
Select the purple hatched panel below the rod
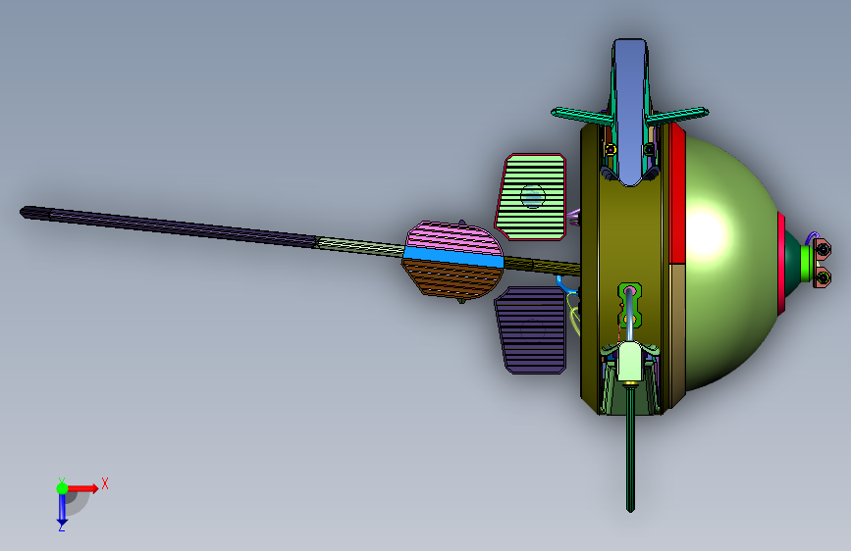[x=531, y=330]
